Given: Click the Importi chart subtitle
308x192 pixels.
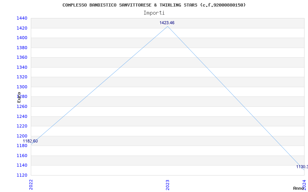Looking at the screenshot, I should click(x=154, y=13).
